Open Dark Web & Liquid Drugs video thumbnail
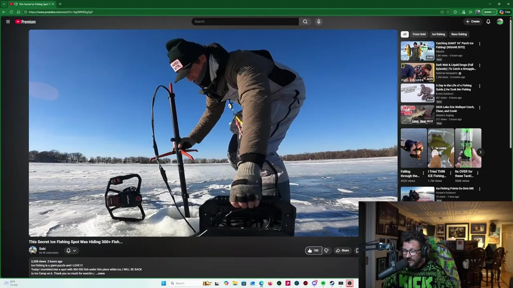 tap(417, 72)
